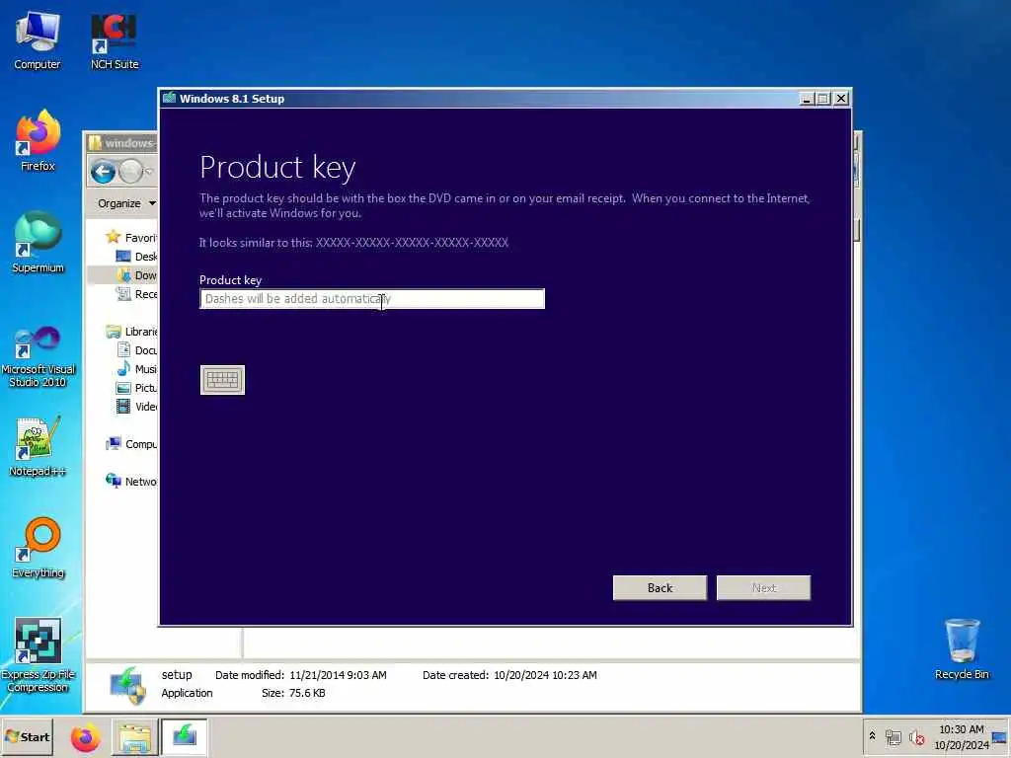
Task: Open the Everything search shortcut
Action: click(38, 548)
